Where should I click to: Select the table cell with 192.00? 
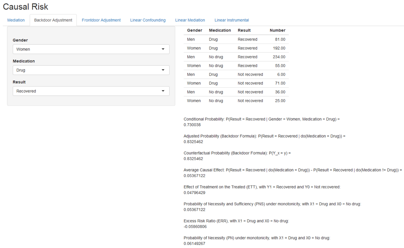pos(279,48)
